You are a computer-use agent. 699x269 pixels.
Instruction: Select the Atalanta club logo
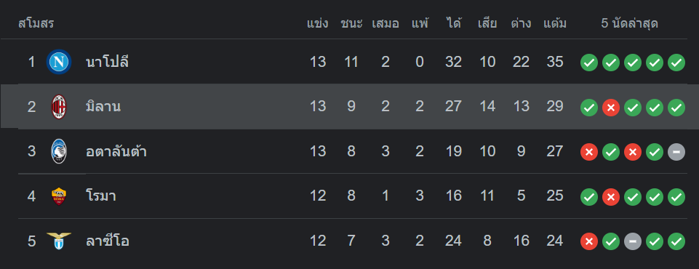(59, 151)
